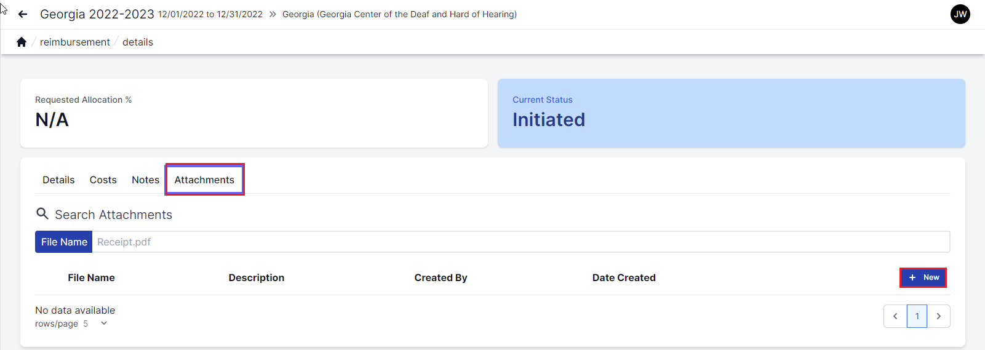Go to next page of attachments
Image resolution: width=985 pixels, height=350 pixels.
point(938,316)
